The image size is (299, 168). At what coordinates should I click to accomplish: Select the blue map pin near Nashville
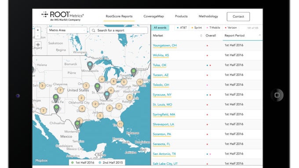coord(107,95)
